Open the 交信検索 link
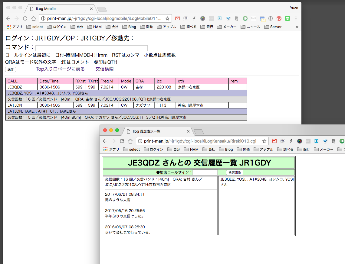The height and width of the screenshot is (264, 345). coord(104,69)
